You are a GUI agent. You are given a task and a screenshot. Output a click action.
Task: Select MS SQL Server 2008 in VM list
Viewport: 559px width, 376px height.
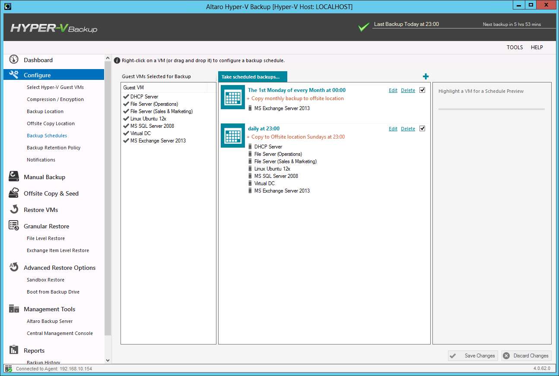tap(149, 126)
